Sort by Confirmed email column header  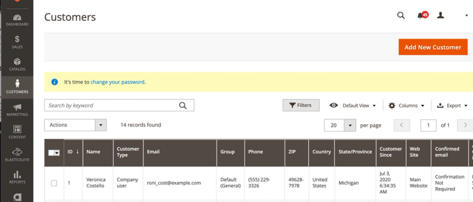click(450, 152)
